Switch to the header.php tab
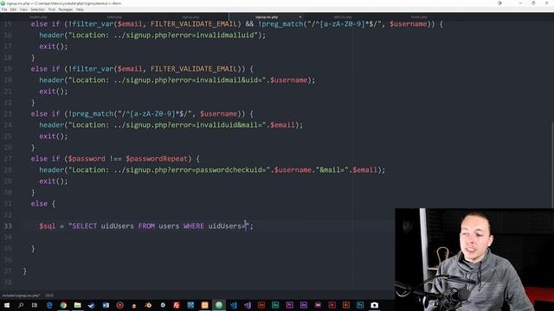 pos(38,17)
